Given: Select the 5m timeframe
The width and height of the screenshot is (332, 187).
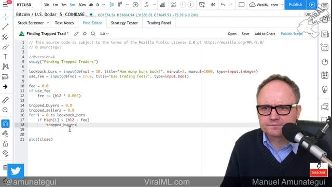Looking at the screenshot, I should 73,5.
